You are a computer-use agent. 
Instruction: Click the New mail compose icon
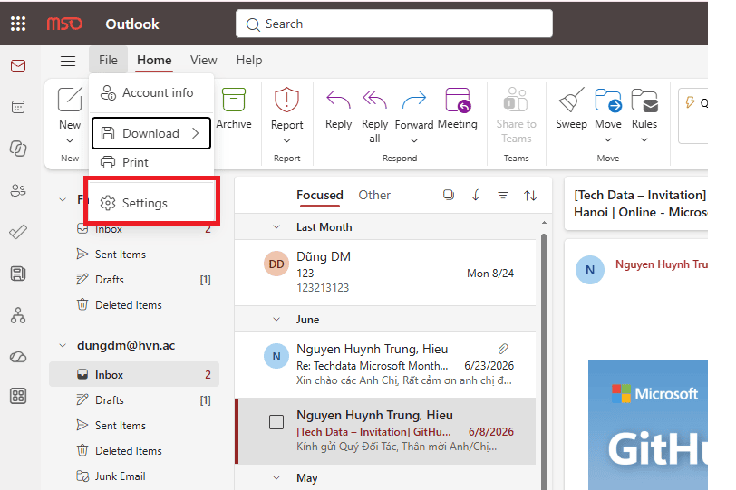[x=70, y=100]
